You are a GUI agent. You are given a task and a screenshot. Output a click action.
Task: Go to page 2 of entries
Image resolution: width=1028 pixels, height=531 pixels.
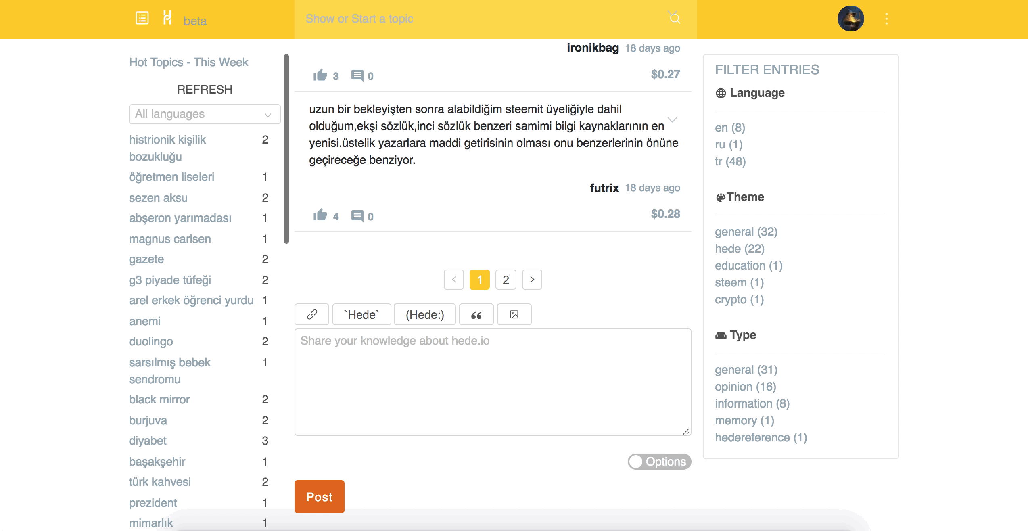point(506,280)
